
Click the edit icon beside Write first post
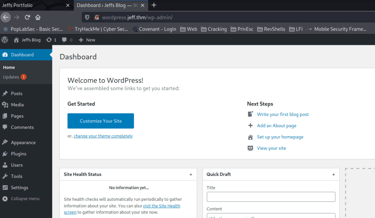pos(250,114)
